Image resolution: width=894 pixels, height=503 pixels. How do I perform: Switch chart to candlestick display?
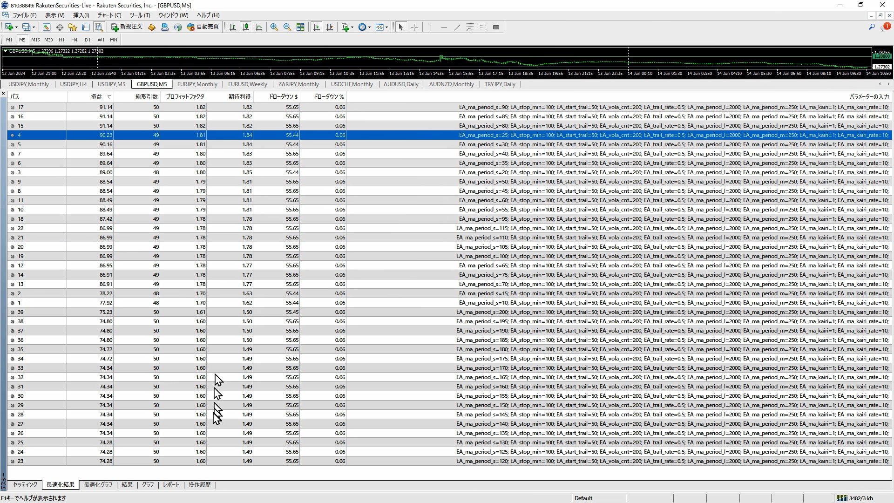[246, 27]
